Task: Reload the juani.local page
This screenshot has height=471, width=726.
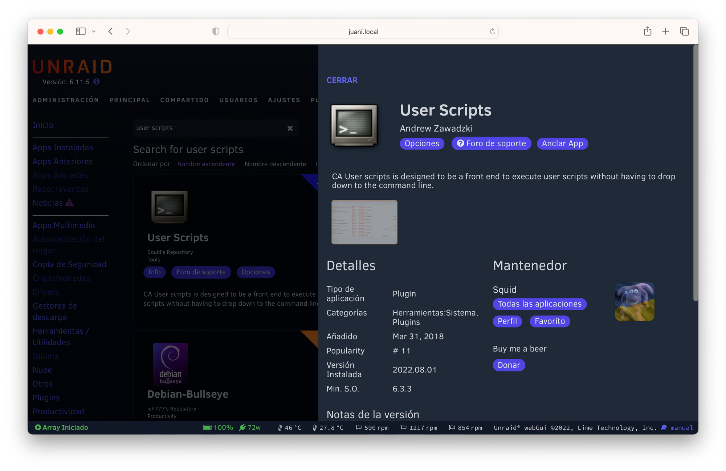Action: click(x=492, y=32)
